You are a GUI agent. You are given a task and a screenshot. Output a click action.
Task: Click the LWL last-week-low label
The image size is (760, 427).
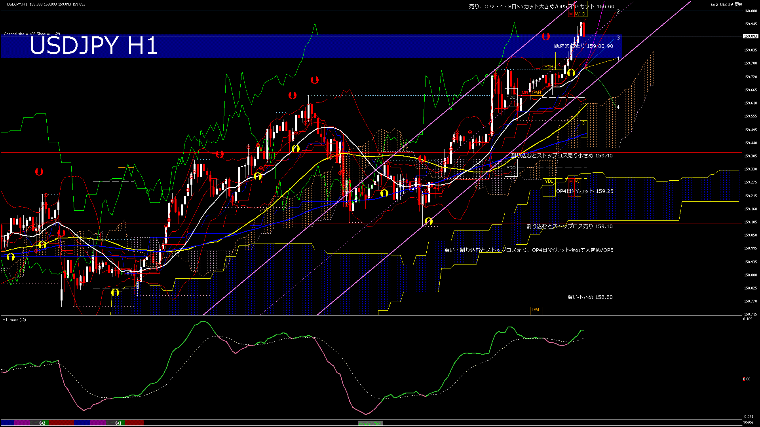point(536,310)
